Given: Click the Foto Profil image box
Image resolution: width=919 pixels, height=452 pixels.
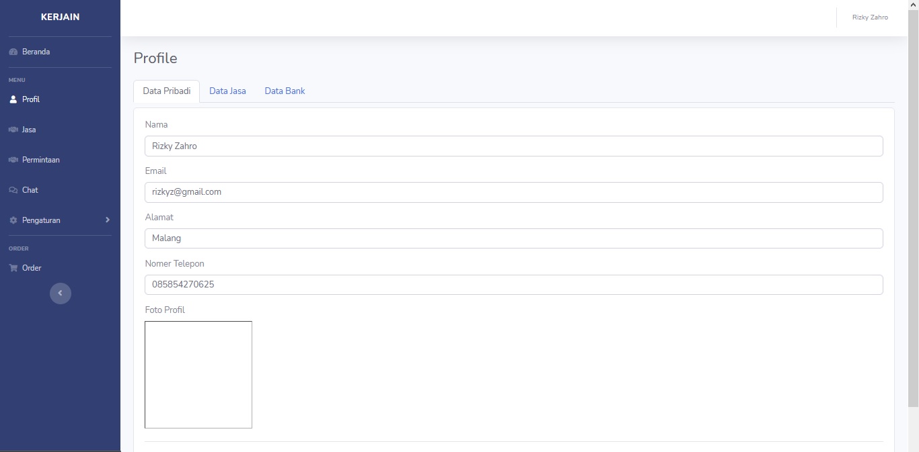Looking at the screenshot, I should pos(198,375).
